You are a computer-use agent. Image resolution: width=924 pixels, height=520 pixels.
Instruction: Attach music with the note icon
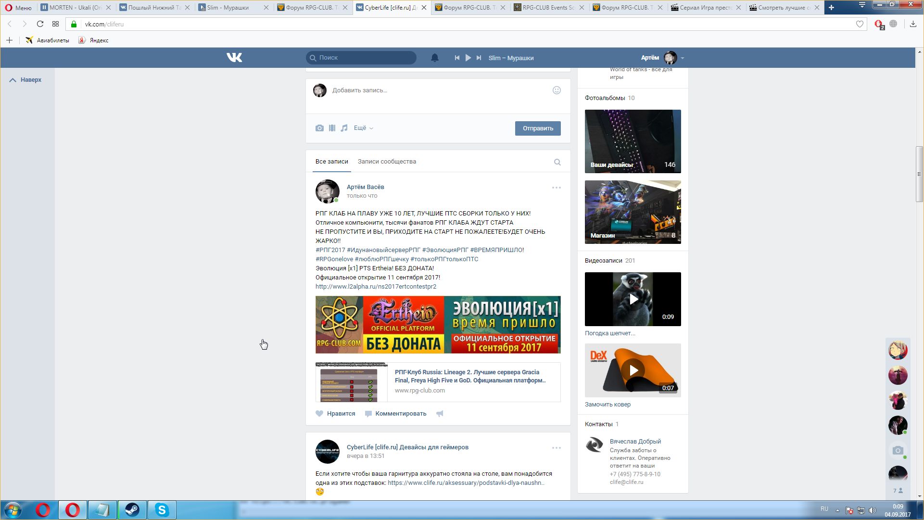[x=344, y=128]
